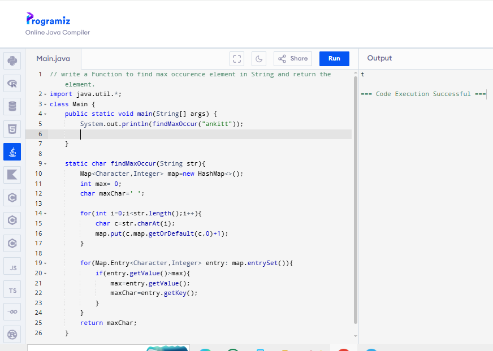The width and height of the screenshot is (493, 351).
Task: Click the editor's vertical scrollbar thumb
Action: coord(356,200)
